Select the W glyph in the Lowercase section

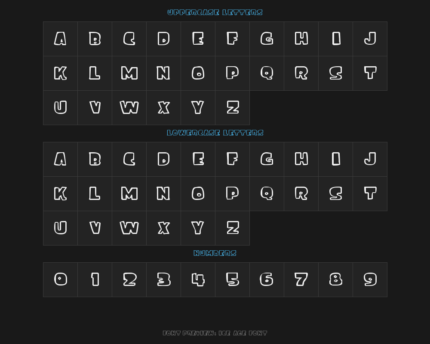[x=129, y=228]
